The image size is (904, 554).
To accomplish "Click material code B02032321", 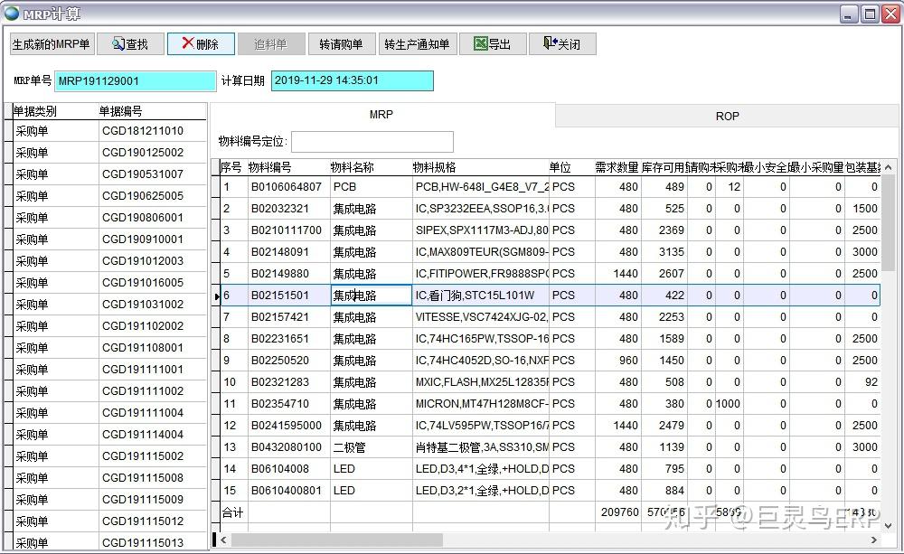I will point(280,209).
